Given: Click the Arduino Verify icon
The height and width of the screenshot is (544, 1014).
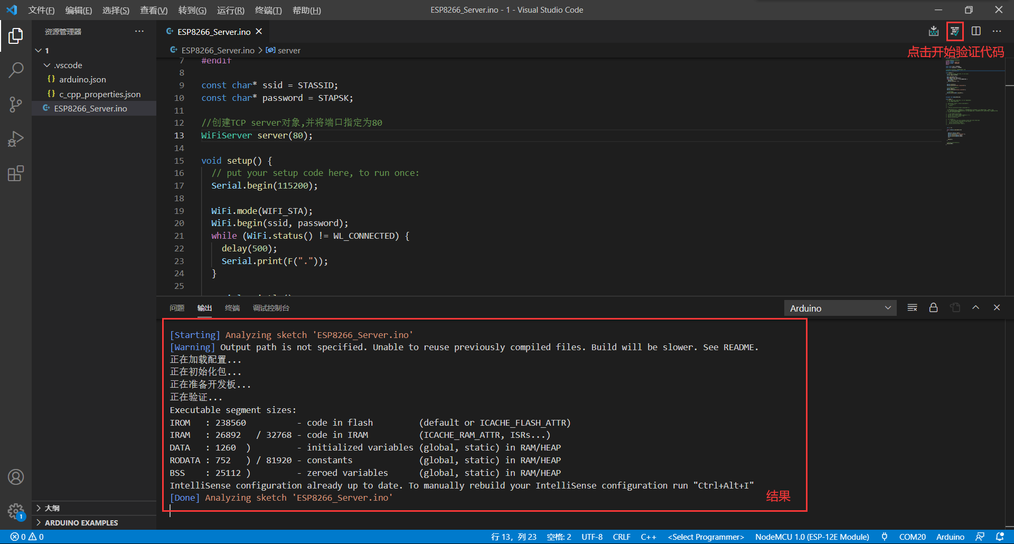Looking at the screenshot, I should pyautogui.click(x=955, y=31).
